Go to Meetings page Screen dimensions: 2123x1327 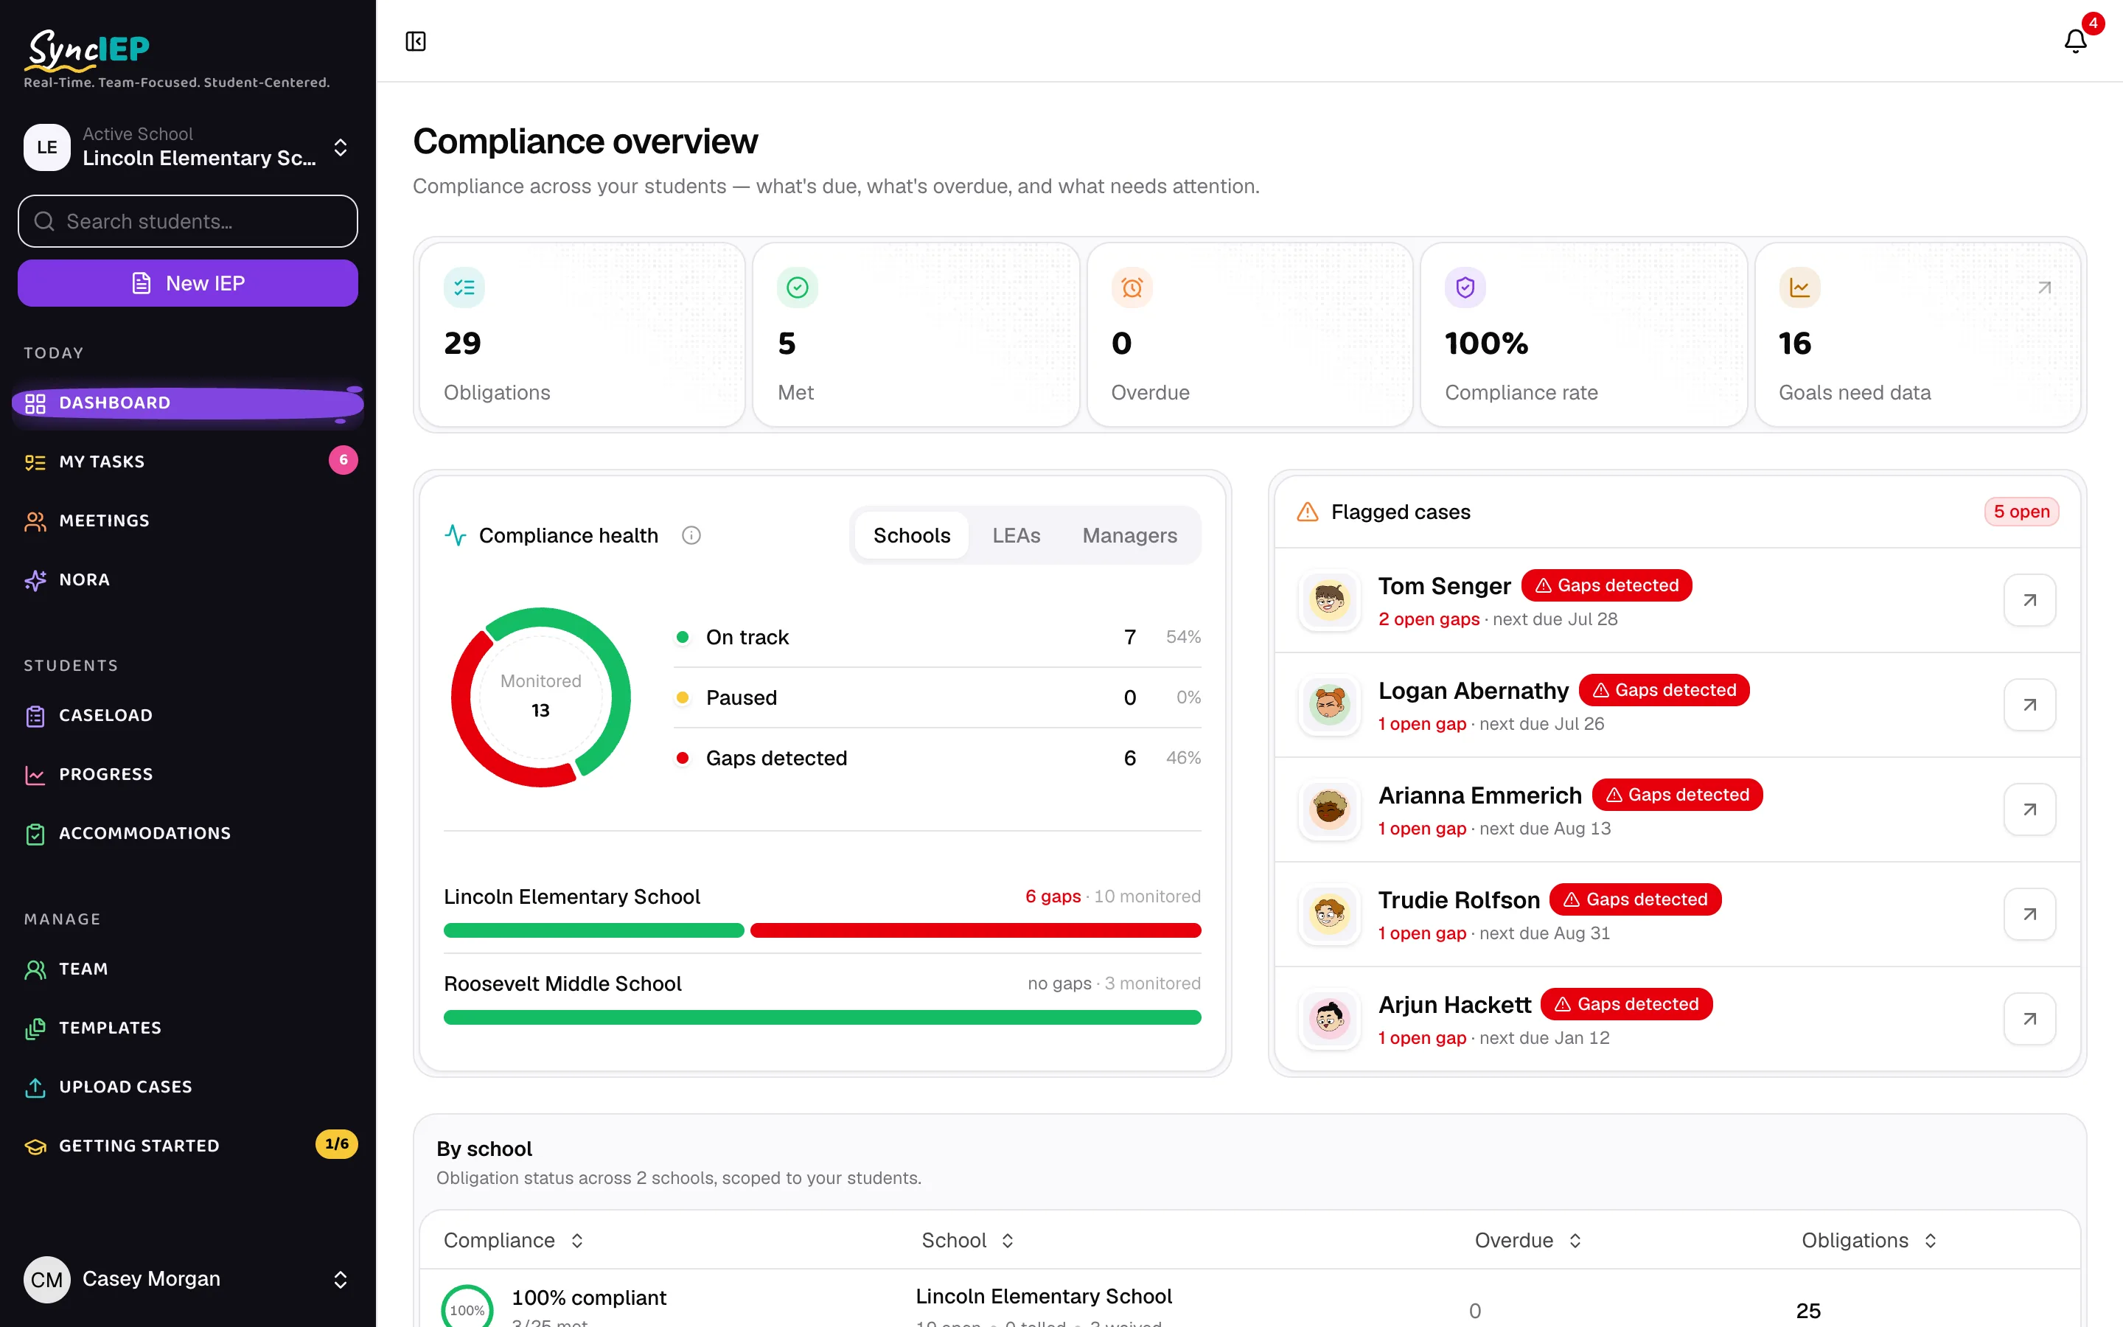pyautogui.click(x=188, y=520)
